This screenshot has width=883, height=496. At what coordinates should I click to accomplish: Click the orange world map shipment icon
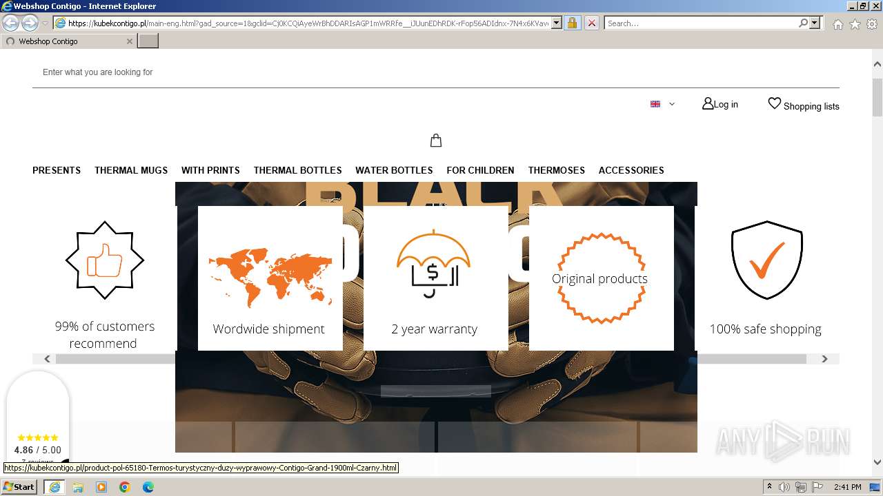click(x=270, y=279)
